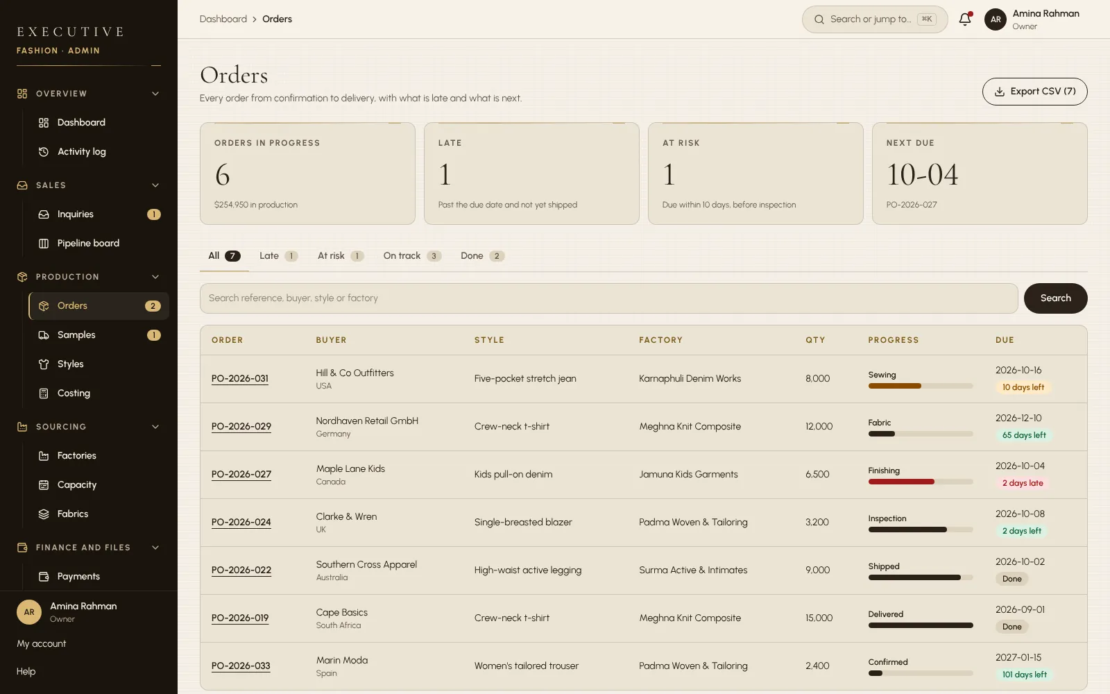
Task: Collapse the Overview section chevron
Action: 155,94
